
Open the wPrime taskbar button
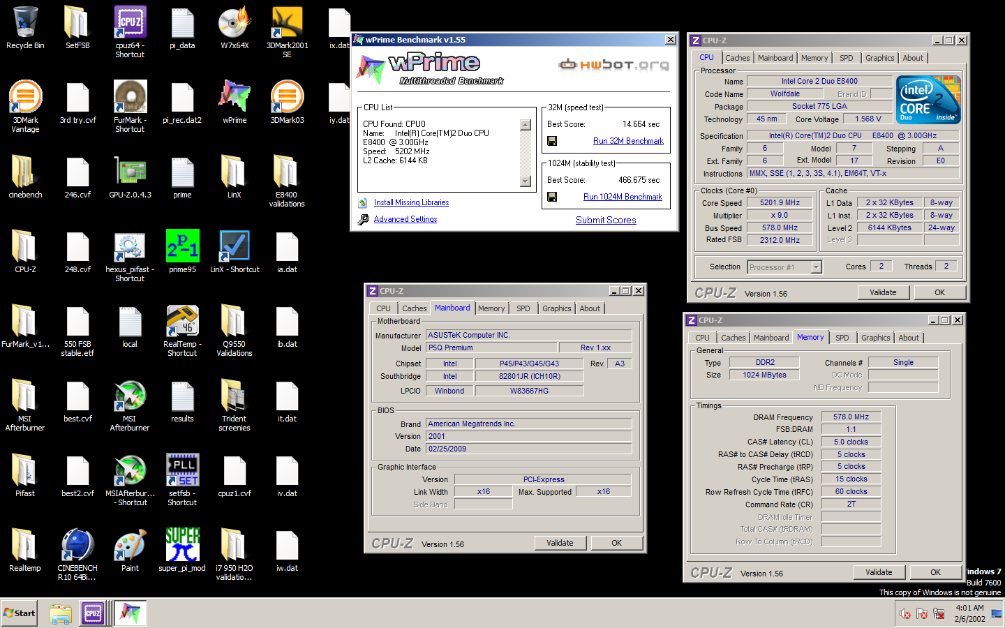(131, 613)
